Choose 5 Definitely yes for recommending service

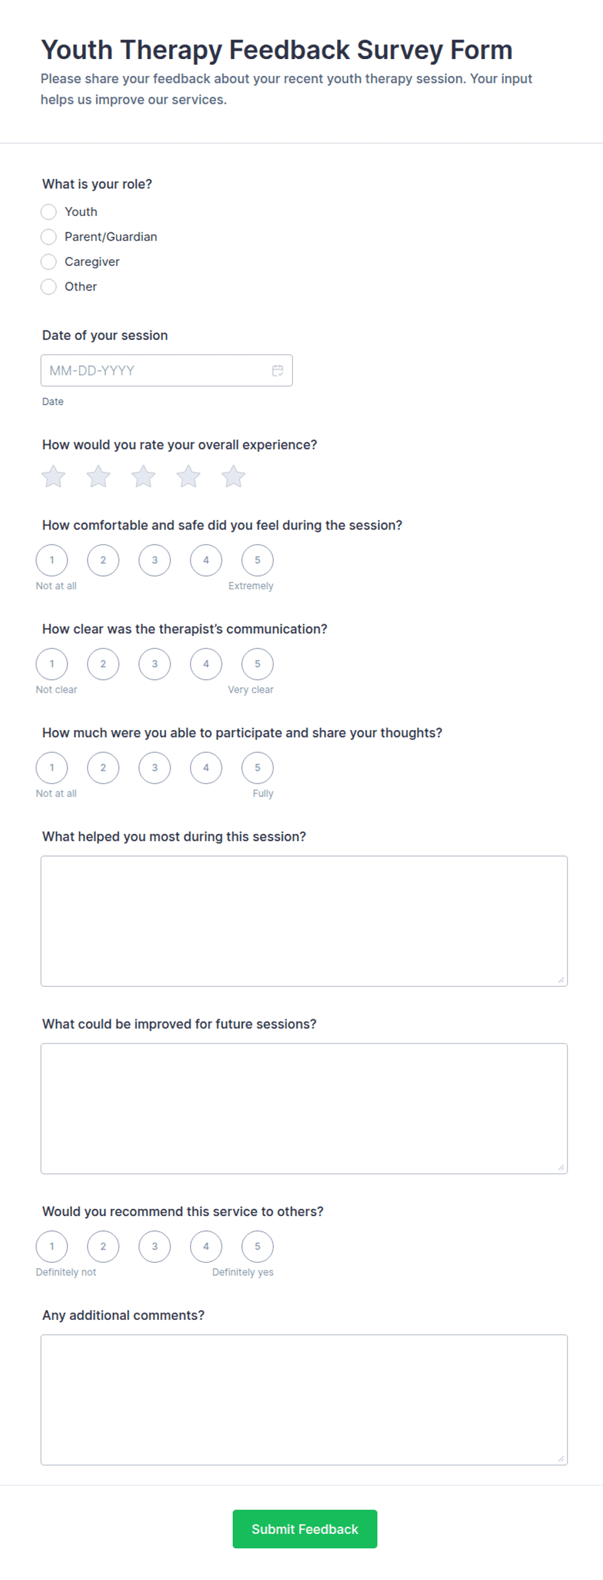tap(257, 1246)
